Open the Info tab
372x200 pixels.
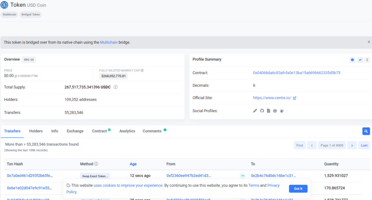[54, 131]
